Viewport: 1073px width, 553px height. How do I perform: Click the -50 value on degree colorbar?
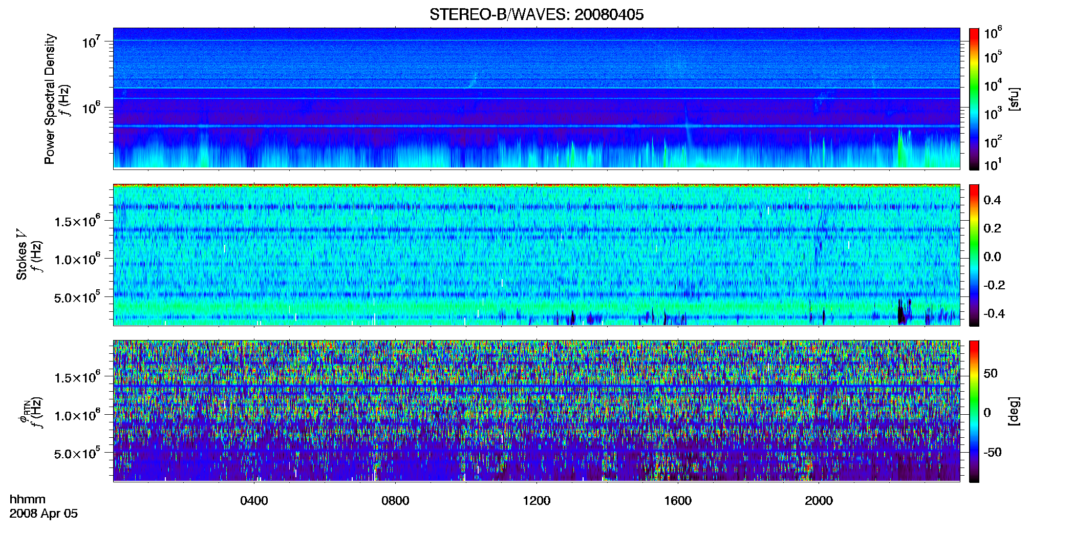click(x=993, y=452)
